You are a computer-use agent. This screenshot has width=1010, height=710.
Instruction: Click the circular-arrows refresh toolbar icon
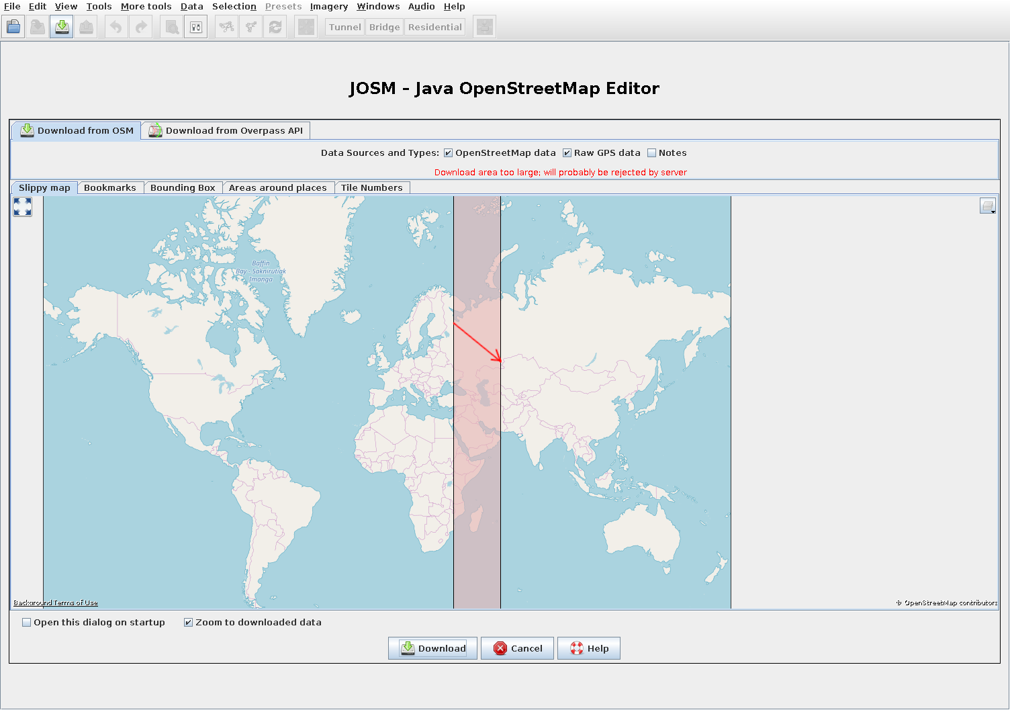click(x=275, y=27)
